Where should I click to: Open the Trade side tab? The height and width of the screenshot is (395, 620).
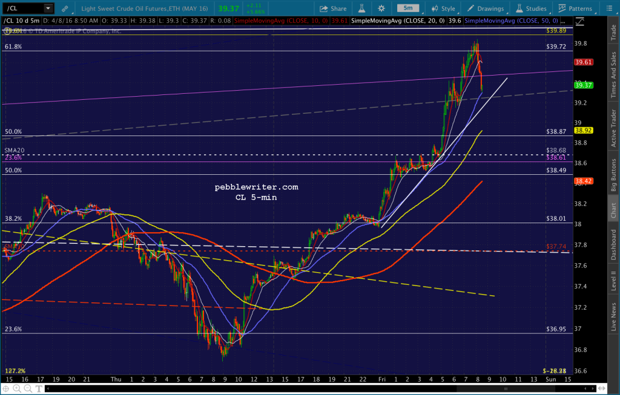pos(613,33)
